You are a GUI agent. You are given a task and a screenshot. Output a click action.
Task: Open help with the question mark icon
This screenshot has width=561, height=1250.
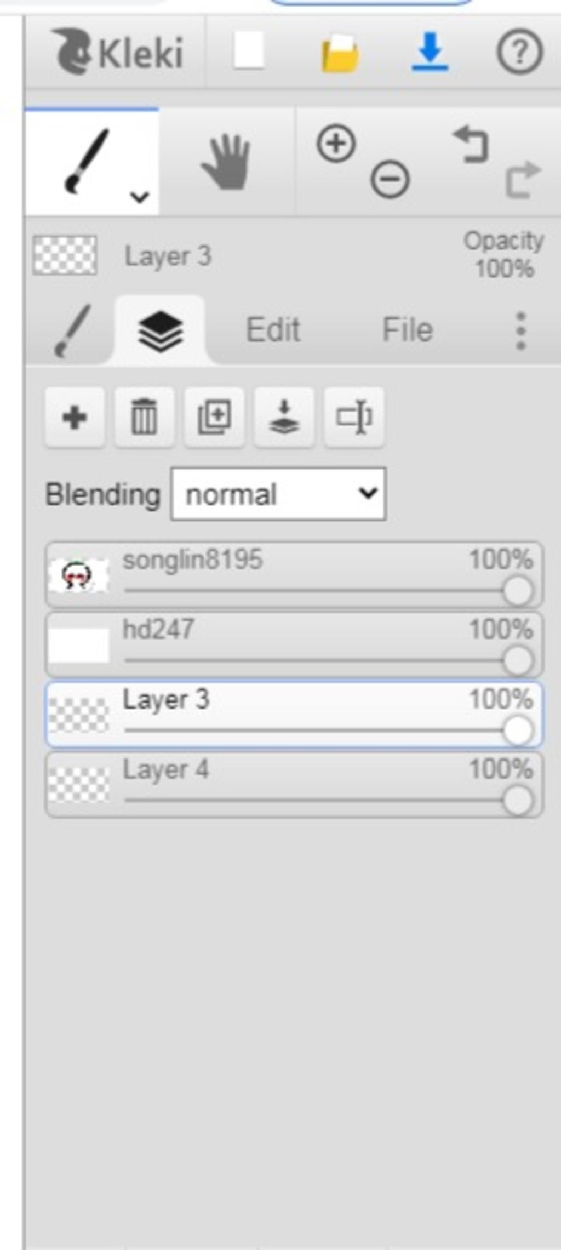[519, 52]
